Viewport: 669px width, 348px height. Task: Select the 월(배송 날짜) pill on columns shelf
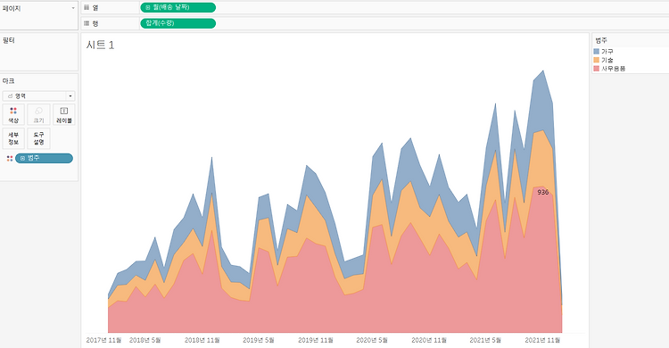tap(178, 8)
